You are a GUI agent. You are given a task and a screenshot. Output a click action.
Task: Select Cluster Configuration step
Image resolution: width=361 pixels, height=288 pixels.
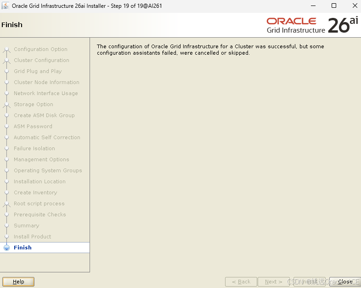pos(41,60)
